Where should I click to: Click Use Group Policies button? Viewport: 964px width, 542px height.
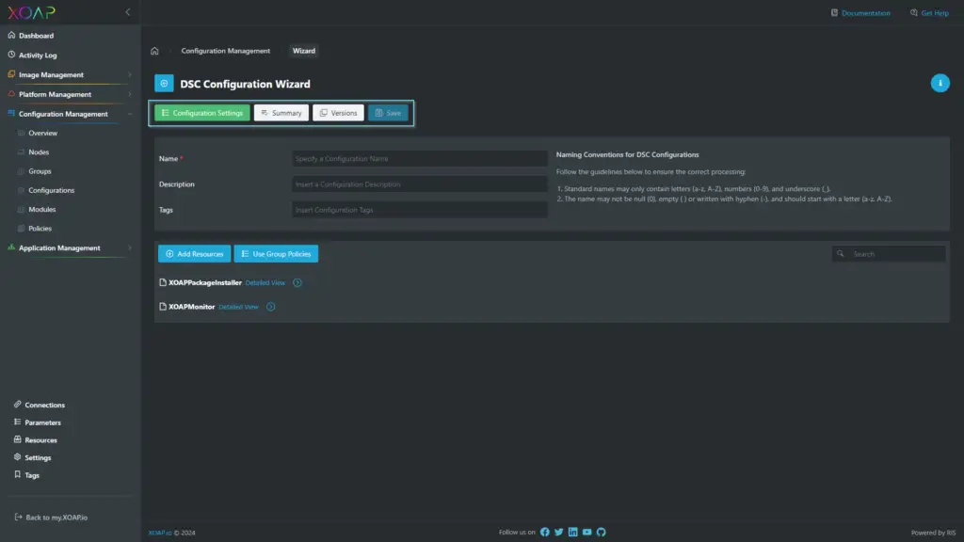tap(276, 254)
